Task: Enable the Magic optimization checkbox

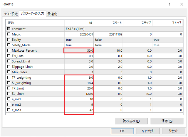Action: pyautogui.click(x=9, y=34)
